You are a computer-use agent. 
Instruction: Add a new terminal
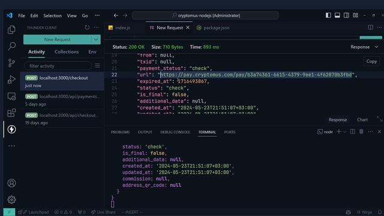(x=338, y=132)
